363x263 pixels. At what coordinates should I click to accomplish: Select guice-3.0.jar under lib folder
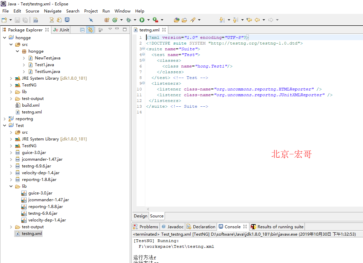pos(40,193)
